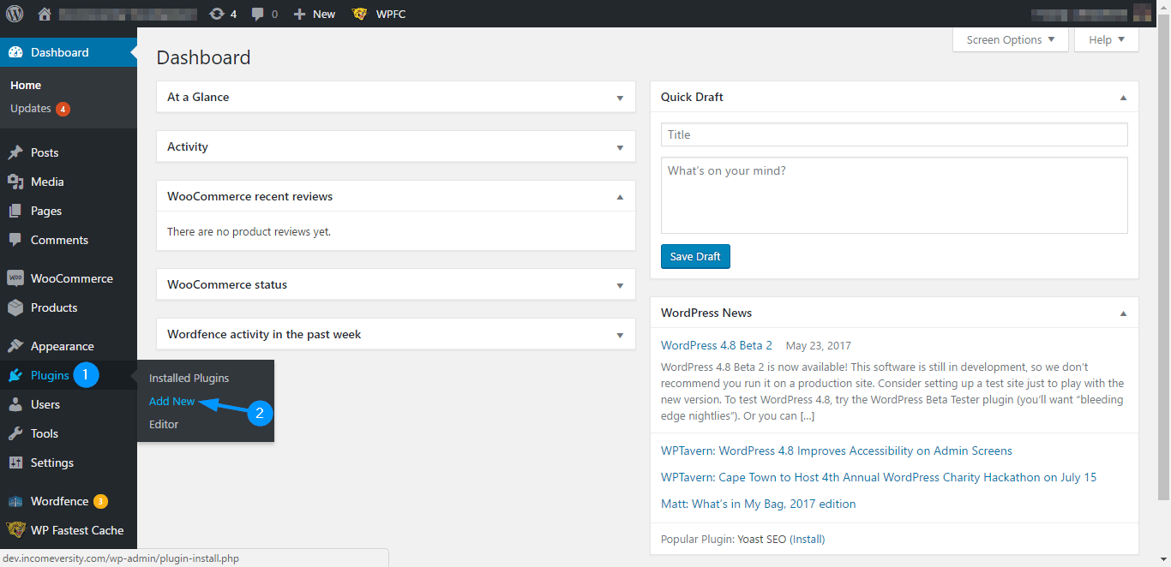Click the WooCommerce woo icon
The image size is (1171, 567).
(15, 278)
